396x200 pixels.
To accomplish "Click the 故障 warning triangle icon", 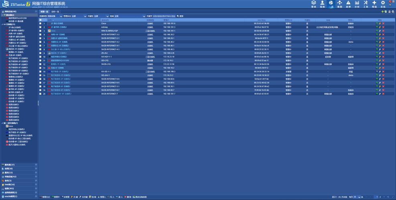I will tap(348, 4).
